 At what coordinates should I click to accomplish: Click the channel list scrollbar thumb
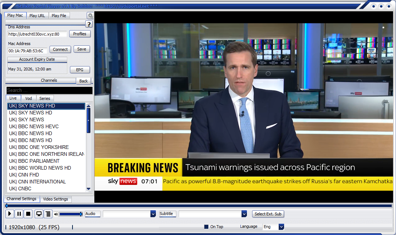tap(89, 120)
